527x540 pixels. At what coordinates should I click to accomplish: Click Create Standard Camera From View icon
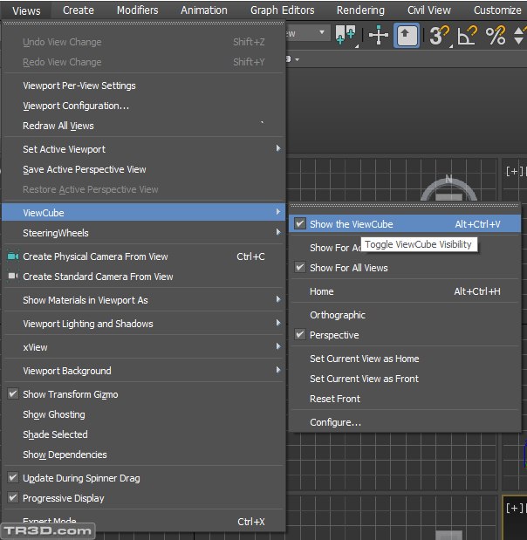13,277
